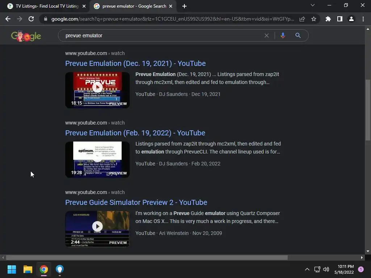Go back to the previous page
The width and height of the screenshot is (371, 278).
click(8, 19)
